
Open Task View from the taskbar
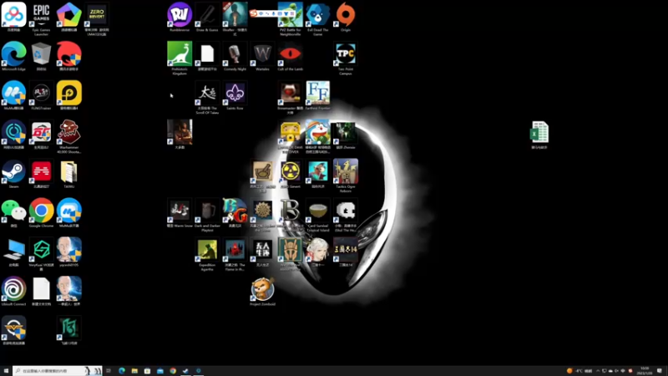(109, 371)
